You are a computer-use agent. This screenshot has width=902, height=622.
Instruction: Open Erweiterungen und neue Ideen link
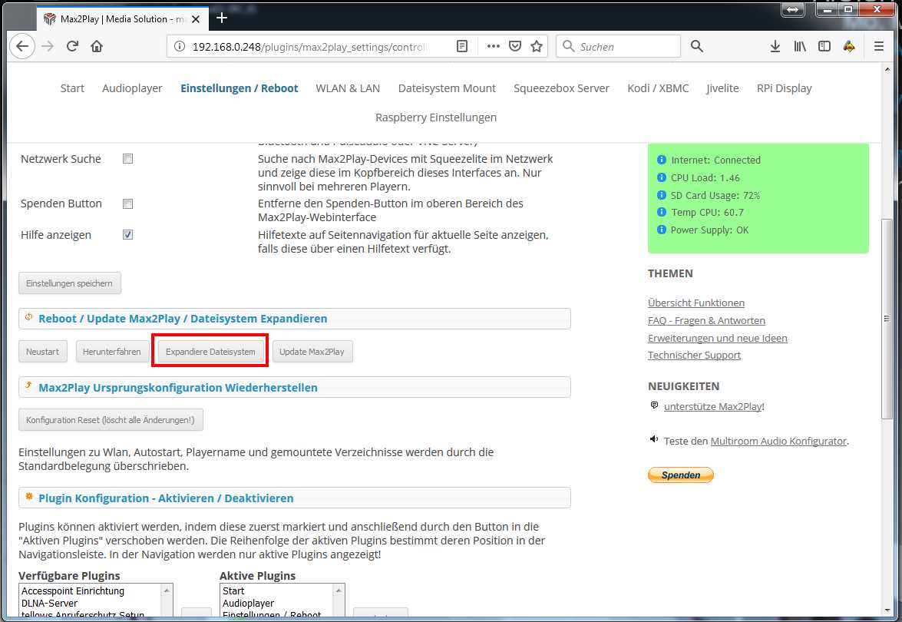pos(717,339)
